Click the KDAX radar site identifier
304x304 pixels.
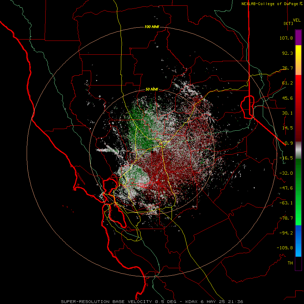pyautogui.click(x=192, y=302)
